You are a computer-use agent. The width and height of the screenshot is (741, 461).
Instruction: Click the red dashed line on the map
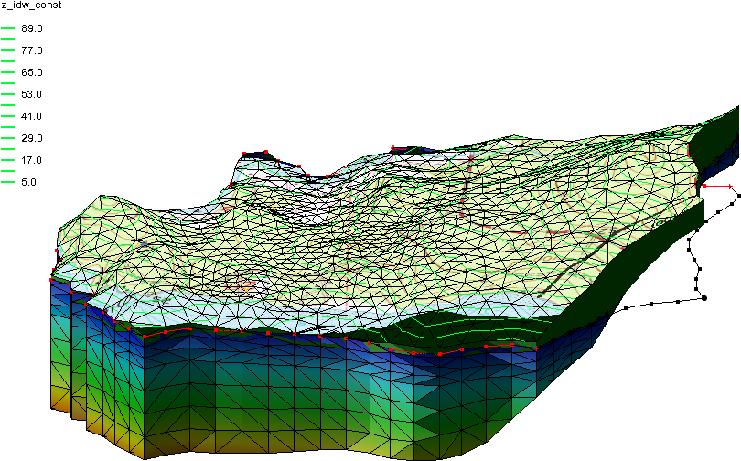click(595, 236)
